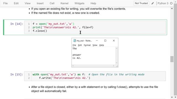
Task: Click Notepad horizontal scrollbar right arrow
Action: coord(114,66)
